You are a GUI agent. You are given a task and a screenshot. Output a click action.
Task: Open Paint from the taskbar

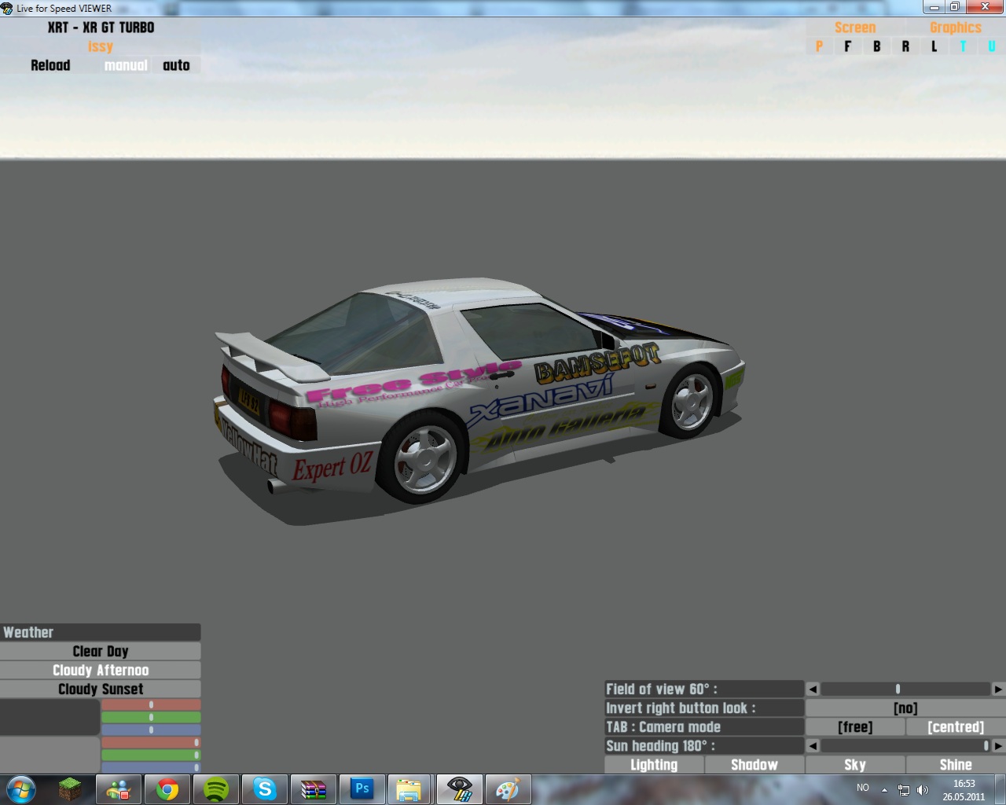pyautogui.click(x=508, y=789)
